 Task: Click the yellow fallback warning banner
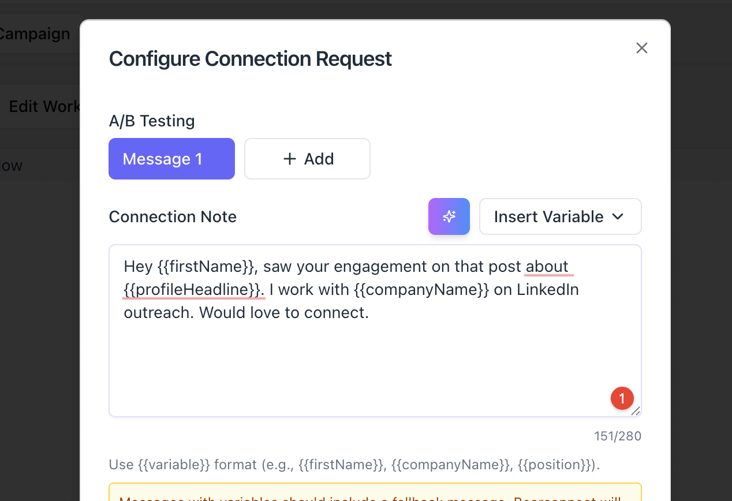375,493
